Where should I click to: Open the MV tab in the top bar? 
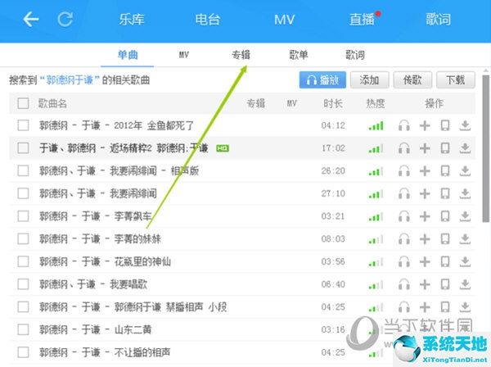(284, 20)
